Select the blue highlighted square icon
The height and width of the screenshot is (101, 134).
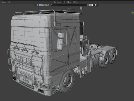click(x=40, y=5)
